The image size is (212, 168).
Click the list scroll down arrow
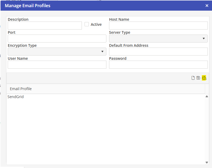pyautogui.click(x=207, y=162)
